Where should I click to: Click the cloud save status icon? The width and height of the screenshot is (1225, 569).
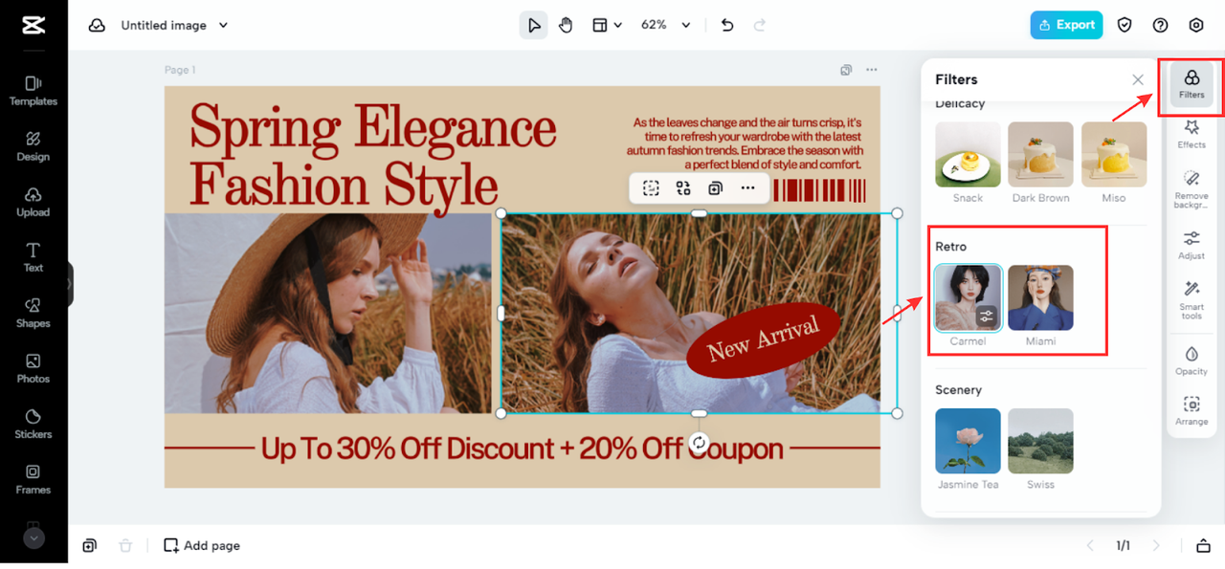point(97,26)
